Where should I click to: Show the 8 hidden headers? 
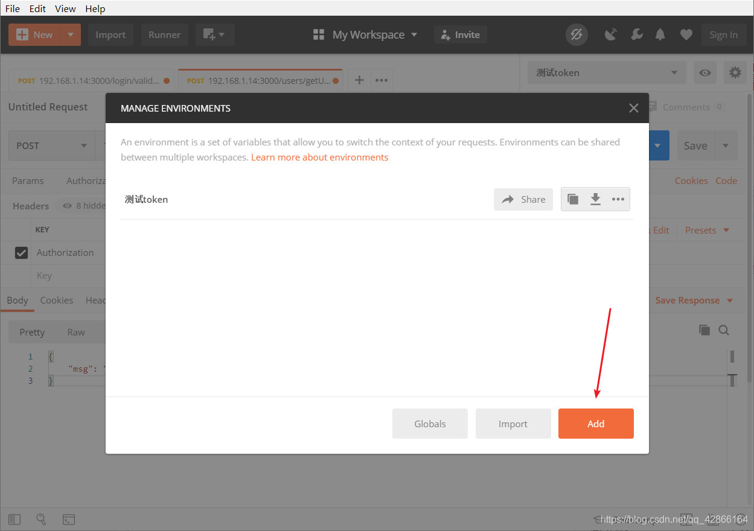(84, 206)
